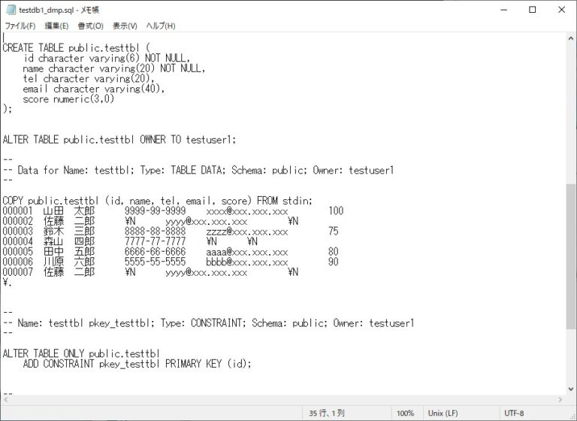
Task: Click 'email character varying(40),' line
Action: click(94, 89)
